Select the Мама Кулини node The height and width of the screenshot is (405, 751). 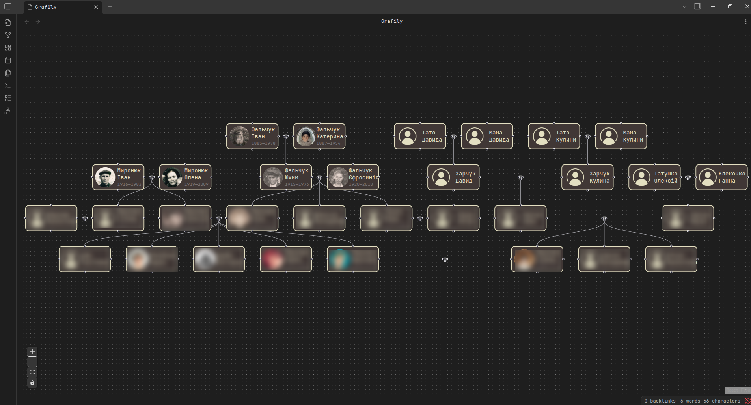click(621, 136)
